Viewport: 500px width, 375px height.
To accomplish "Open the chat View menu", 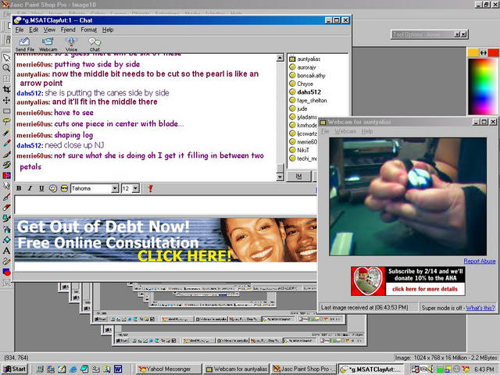I will click(x=49, y=30).
